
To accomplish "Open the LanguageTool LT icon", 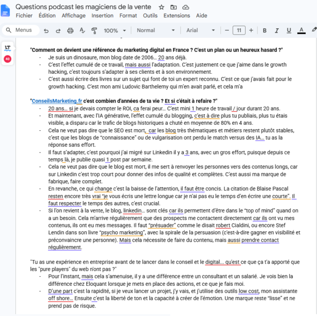I will pos(7,48).
